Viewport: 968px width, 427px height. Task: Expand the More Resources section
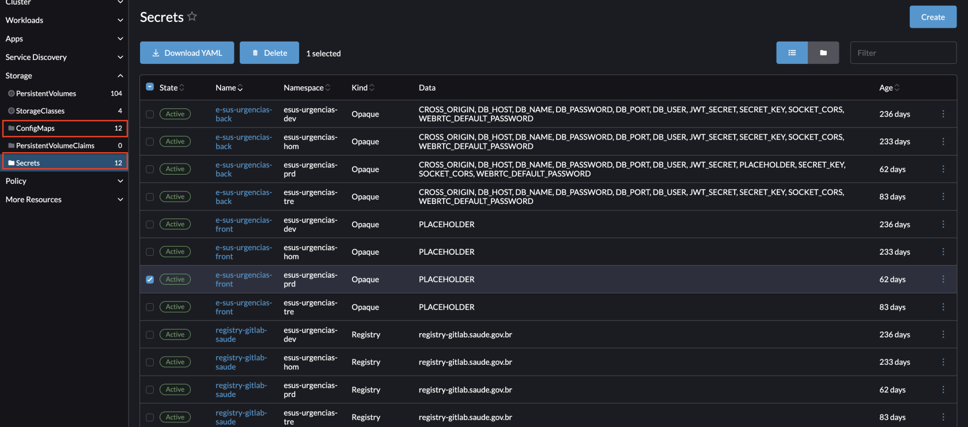tap(63, 199)
